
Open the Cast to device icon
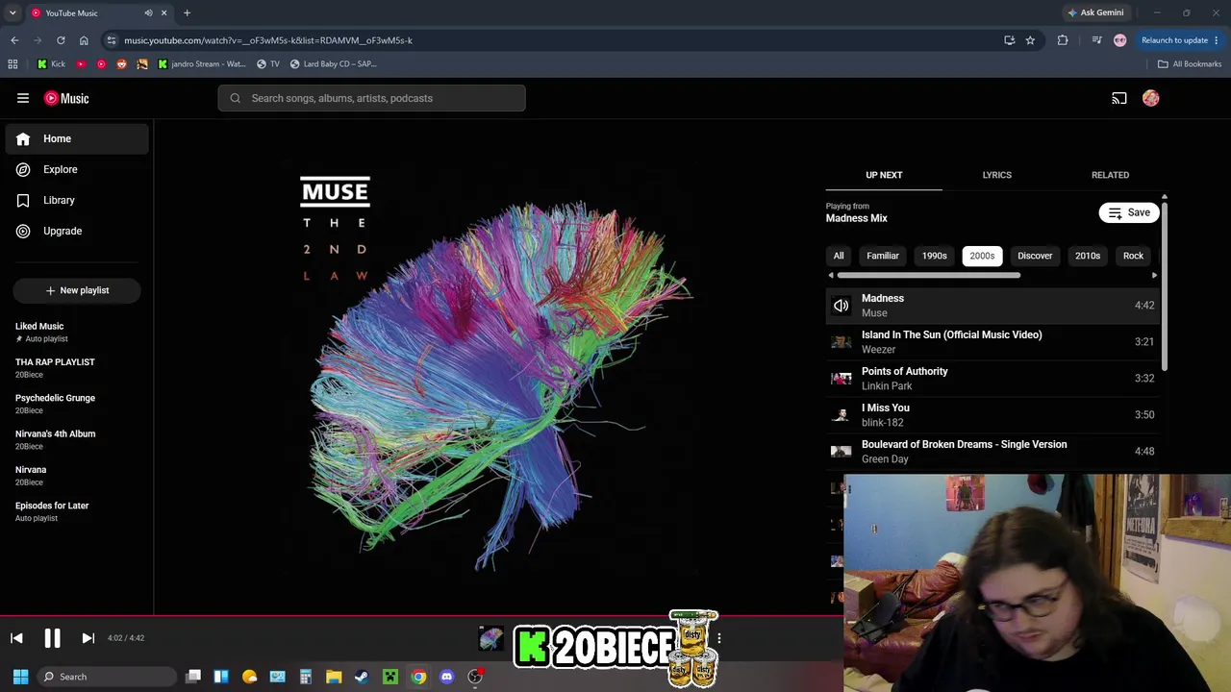[x=1119, y=98]
